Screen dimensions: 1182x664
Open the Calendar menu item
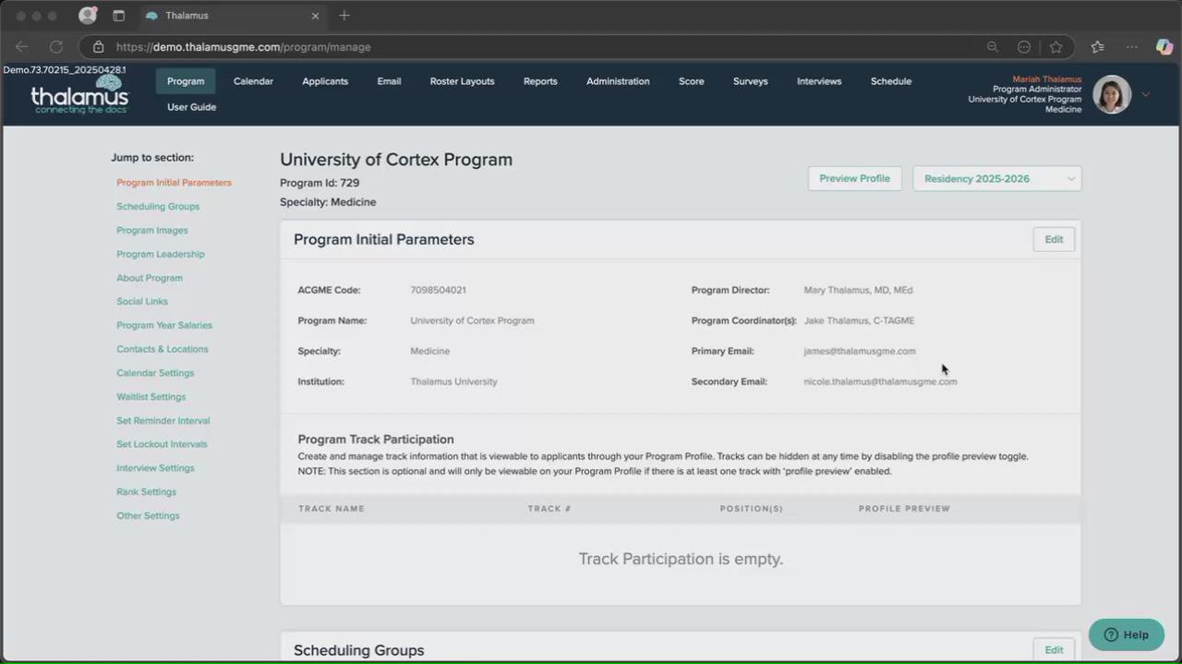(253, 81)
